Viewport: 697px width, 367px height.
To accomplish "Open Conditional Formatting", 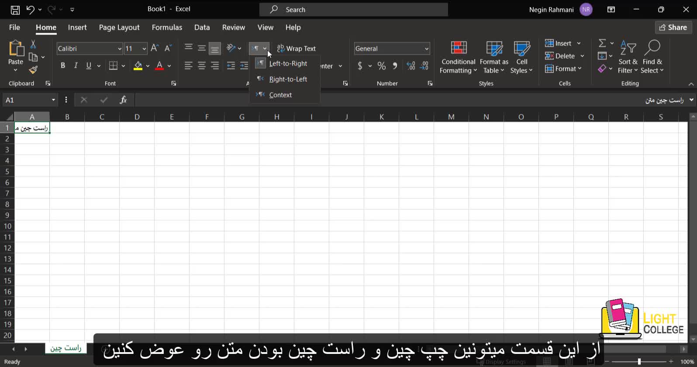I will (458, 58).
